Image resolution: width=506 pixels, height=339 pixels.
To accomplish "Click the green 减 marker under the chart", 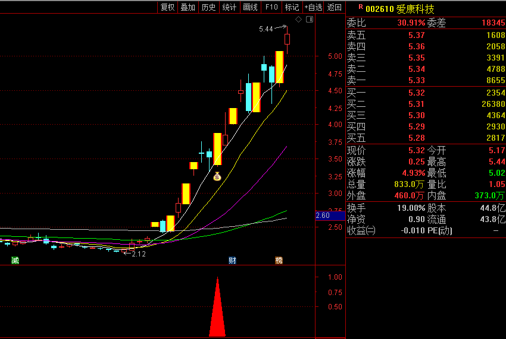I will click(15, 260).
